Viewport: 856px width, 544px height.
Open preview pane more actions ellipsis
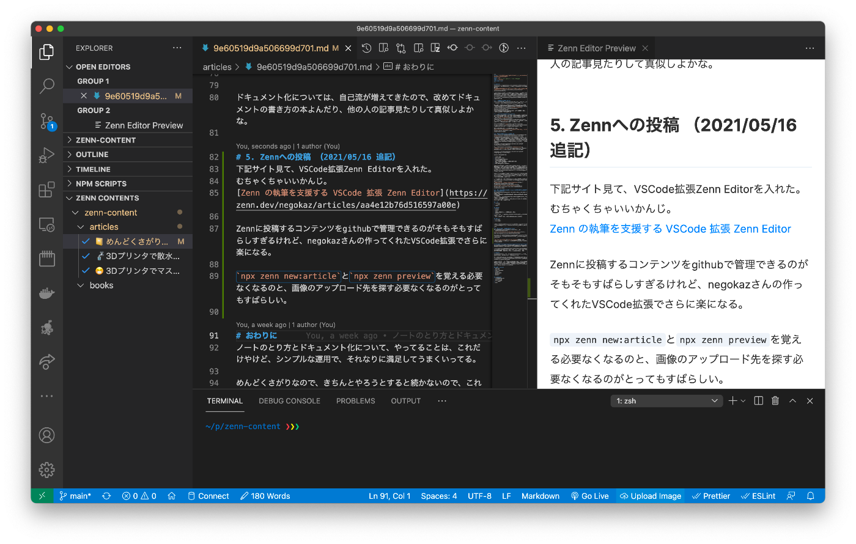pos(810,48)
